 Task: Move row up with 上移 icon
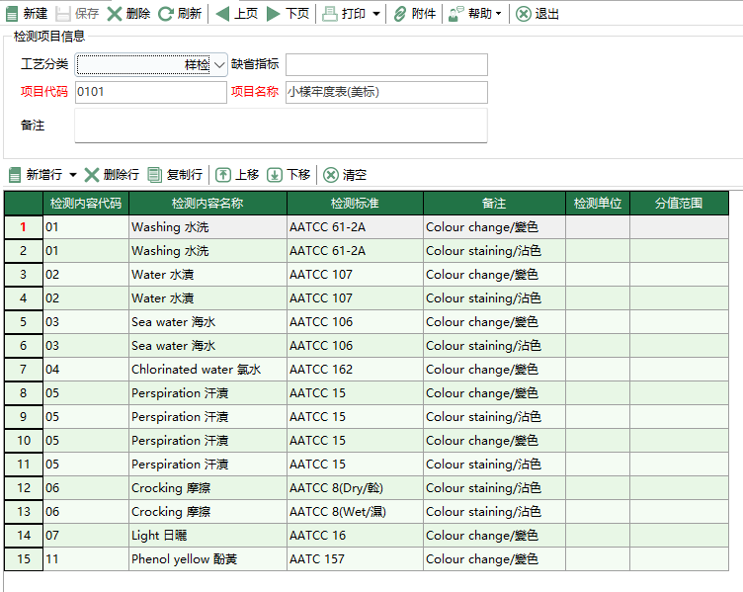(224, 175)
